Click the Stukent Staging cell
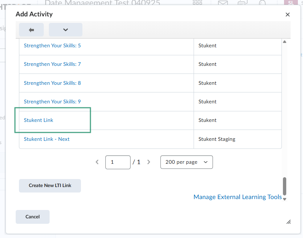The image size is (303, 238). pos(237,139)
